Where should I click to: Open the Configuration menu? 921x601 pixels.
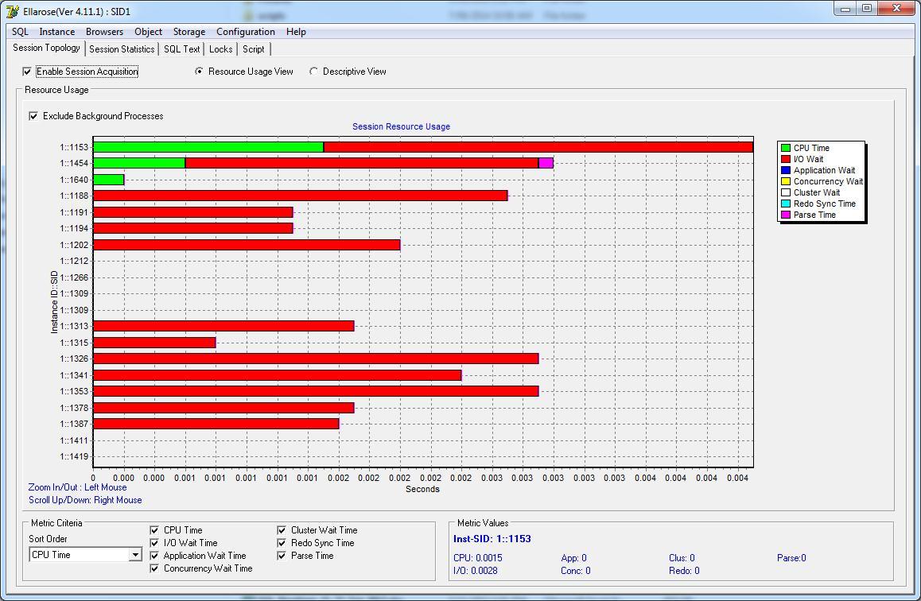click(x=246, y=32)
